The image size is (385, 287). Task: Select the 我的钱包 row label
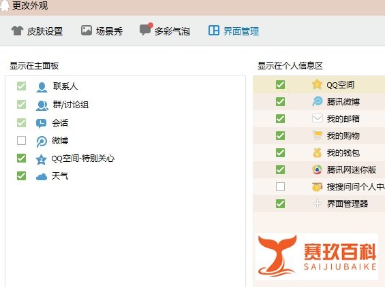pyautogui.click(x=343, y=153)
